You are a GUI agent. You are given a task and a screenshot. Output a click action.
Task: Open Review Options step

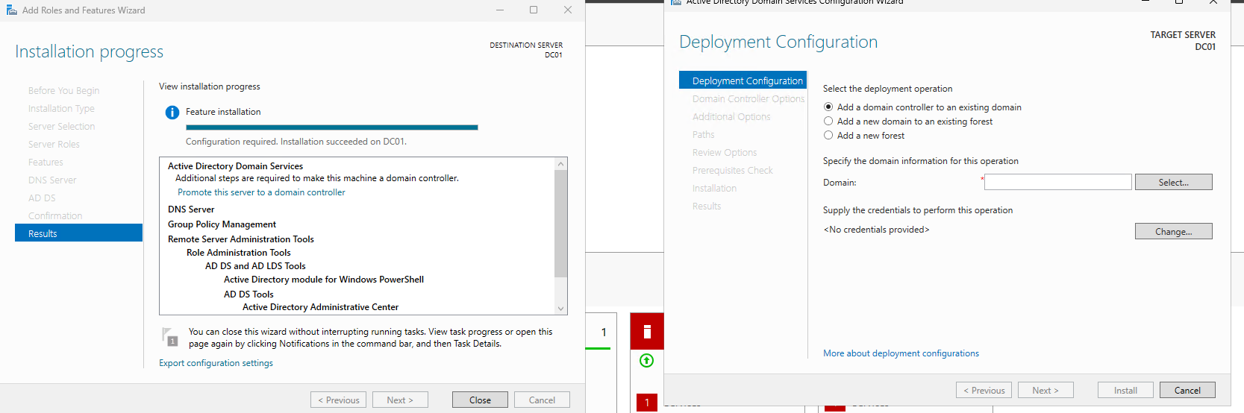[x=725, y=153]
